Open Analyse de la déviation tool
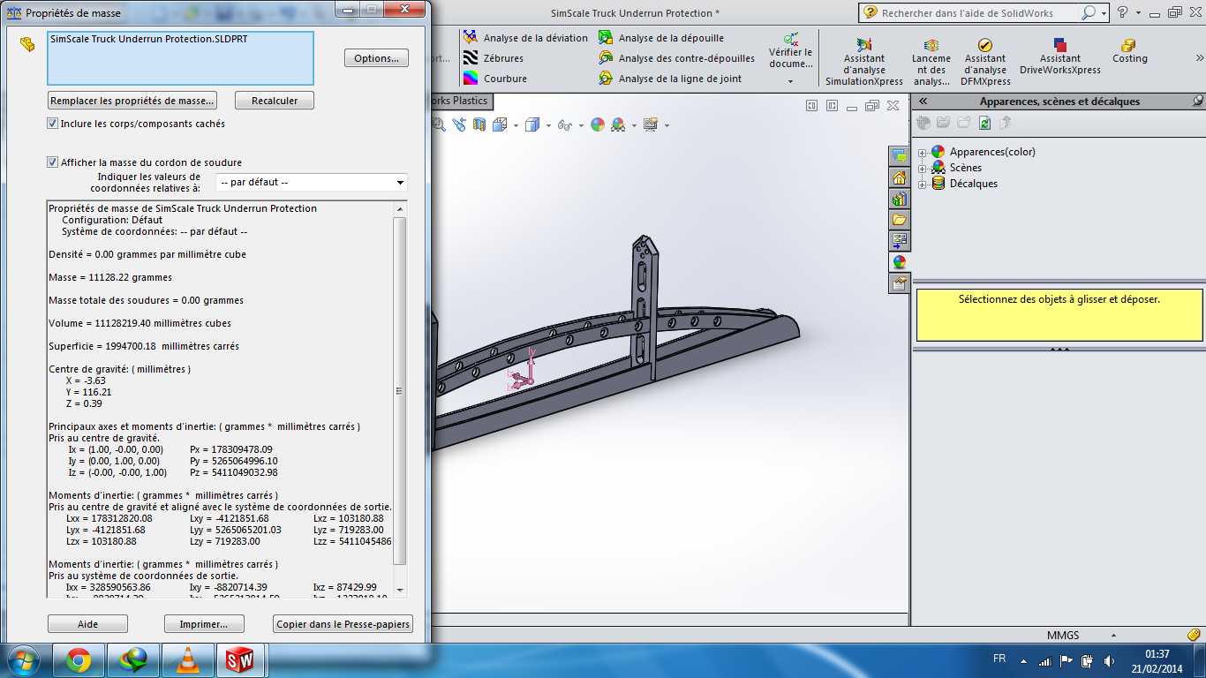The image size is (1206, 678). [525, 38]
